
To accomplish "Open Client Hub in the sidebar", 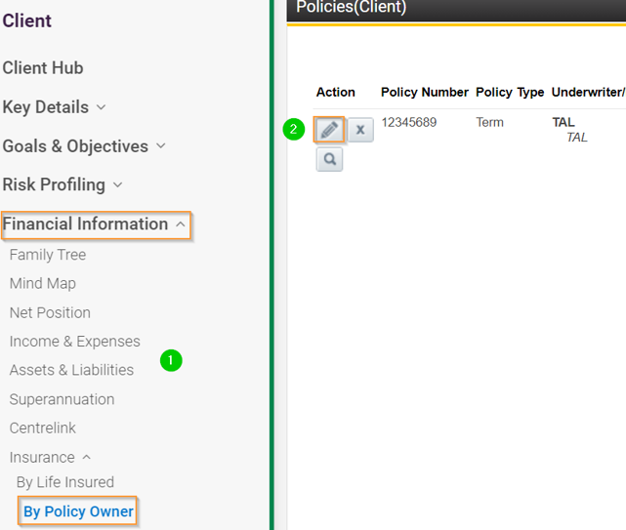I will [43, 68].
